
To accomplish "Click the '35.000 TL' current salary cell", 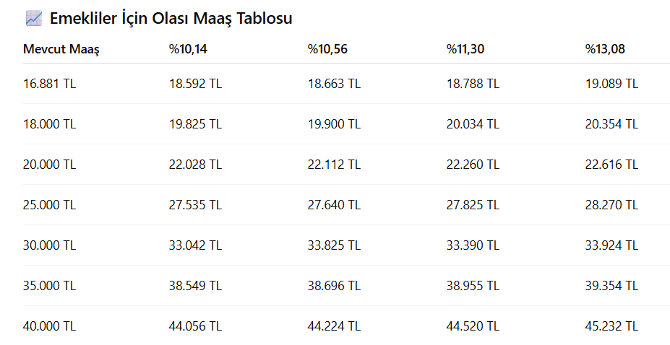I will pyautogui.click(x=49, y=286).
